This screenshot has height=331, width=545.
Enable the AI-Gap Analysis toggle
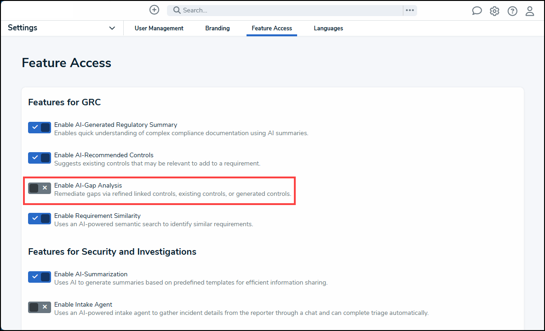pyautogui.click(x=40, y=188)
